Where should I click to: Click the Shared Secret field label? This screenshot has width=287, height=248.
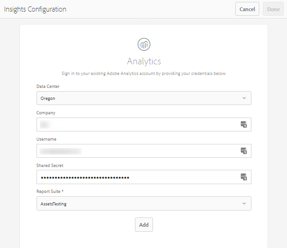pos(50,166)
